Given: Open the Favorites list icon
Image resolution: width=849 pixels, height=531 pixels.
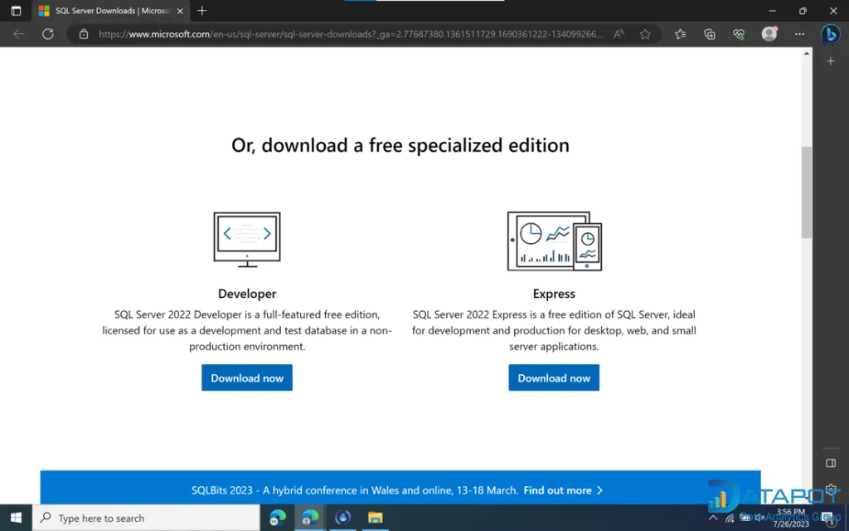Looking at the screenshot, I should (x=681, y=34).
